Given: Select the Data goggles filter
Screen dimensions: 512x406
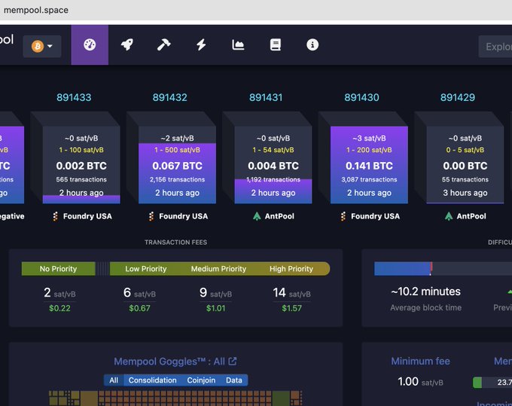Looking at the screenshot, I should point(234,380).
